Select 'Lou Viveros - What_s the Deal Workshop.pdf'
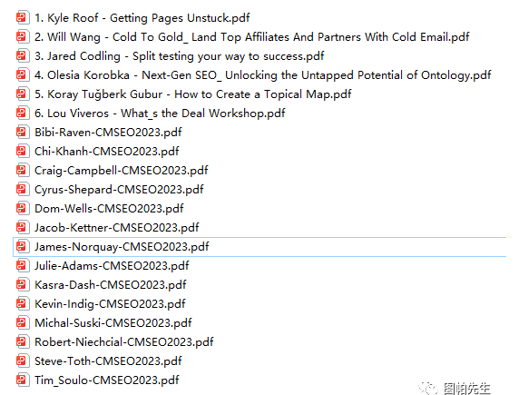The width and height of the screenshot is (519, 395). tap(166, 114)
